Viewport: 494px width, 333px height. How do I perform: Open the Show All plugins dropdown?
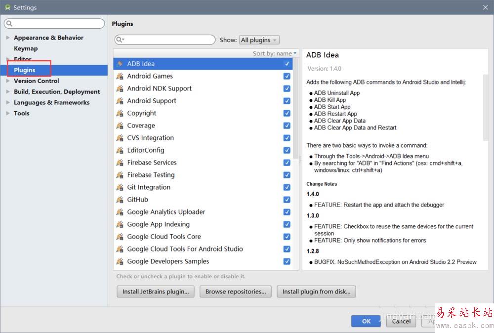click(x=259, y=40)
